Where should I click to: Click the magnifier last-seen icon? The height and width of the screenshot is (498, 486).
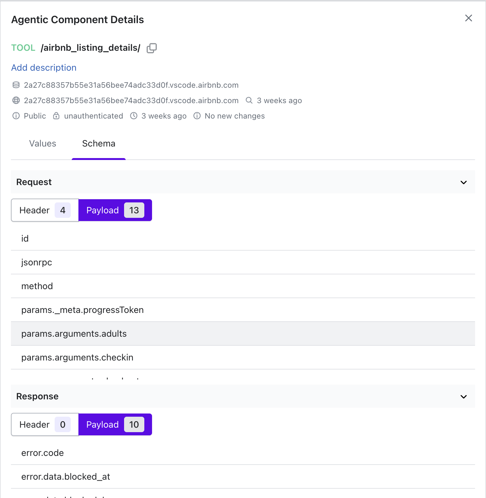click(249, 101)
